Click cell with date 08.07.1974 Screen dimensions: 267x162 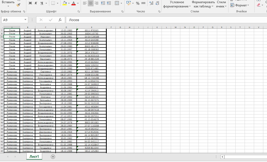66,75
